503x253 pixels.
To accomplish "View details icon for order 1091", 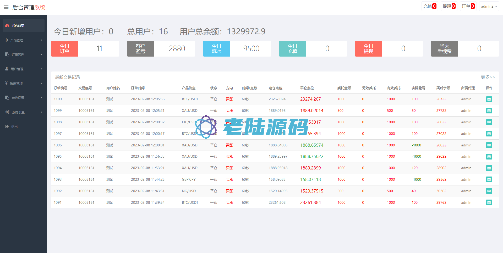I will (x=489, y=202).
